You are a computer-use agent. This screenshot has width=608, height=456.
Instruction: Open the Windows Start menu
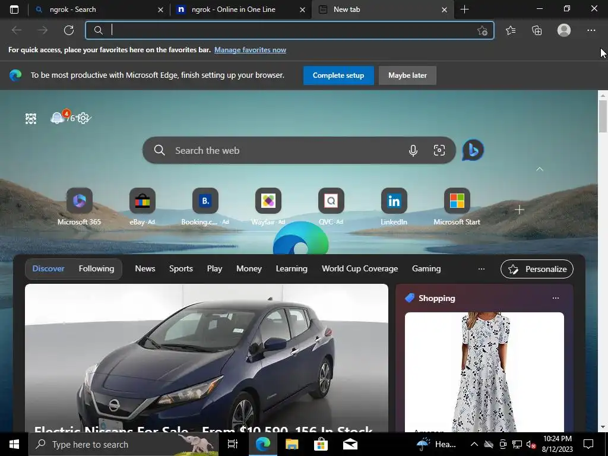coord(14,444)
